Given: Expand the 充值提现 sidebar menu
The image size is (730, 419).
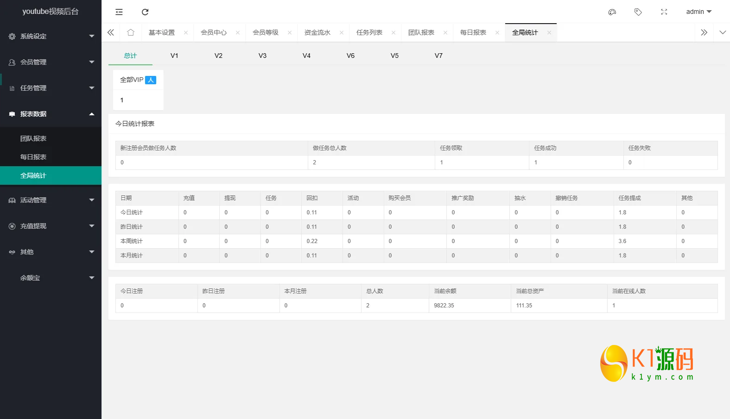Looking at the screenshot, I should click(51, 226).
